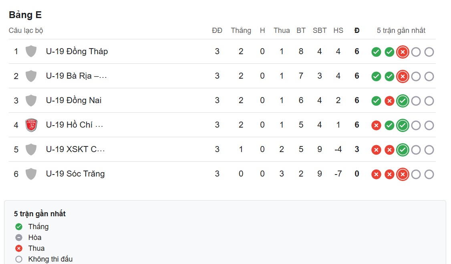Click the Thắng legend green icon
Image resolution: width=451 pixels, height=264 pixels.
pyautogui.click(x=19, y=227)
